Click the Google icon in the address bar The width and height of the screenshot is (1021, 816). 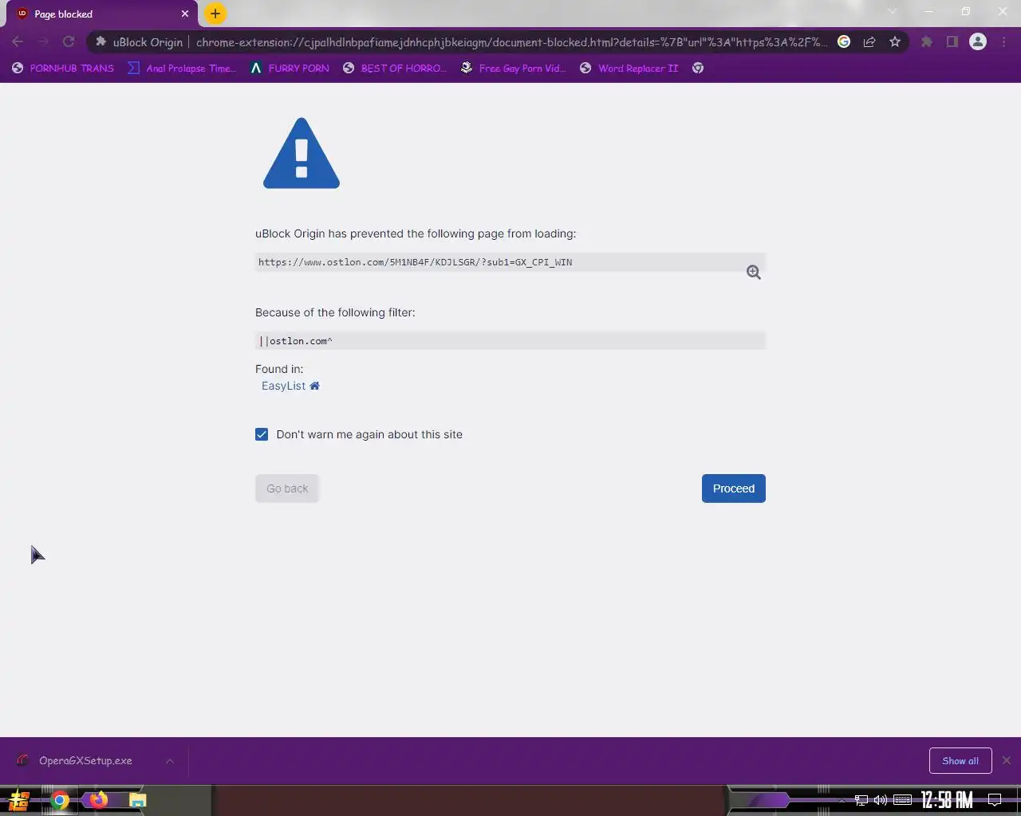point(844,41)
